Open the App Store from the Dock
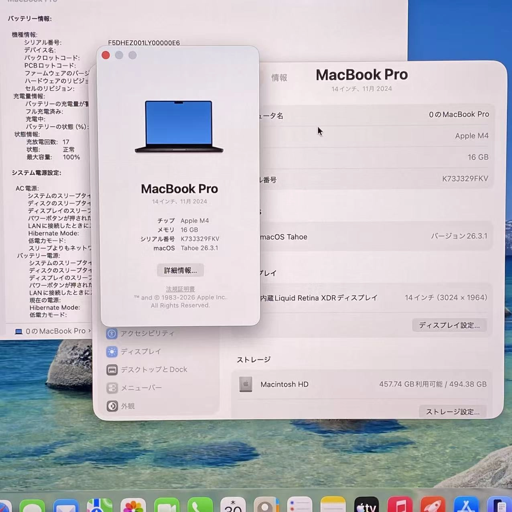 pyautogui.click(x=466, y=505)
